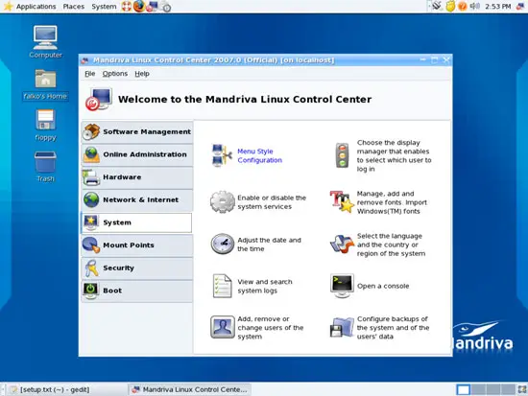Viewport: 528px width, 396px height.
Task: Open the floppy desktop icon
Action: point(45,125)
